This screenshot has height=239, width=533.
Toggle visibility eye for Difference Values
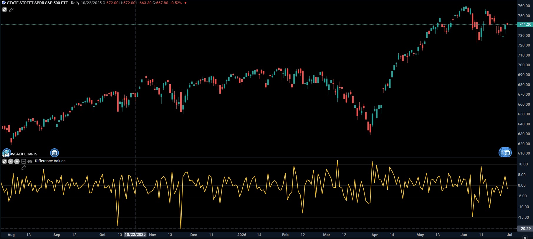(30, 161)
